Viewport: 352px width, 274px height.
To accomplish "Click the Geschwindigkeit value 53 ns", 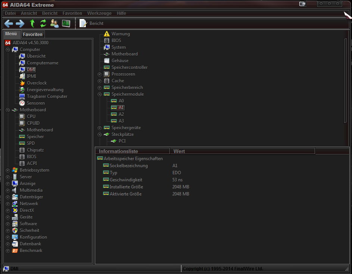I will pyautogui.click(x=177, y=180).
